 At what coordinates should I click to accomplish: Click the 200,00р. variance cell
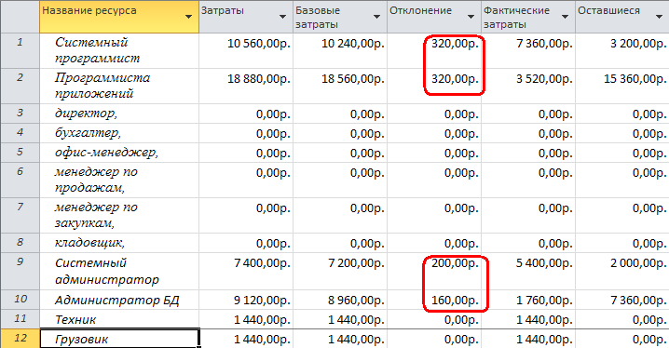(434, 272)
